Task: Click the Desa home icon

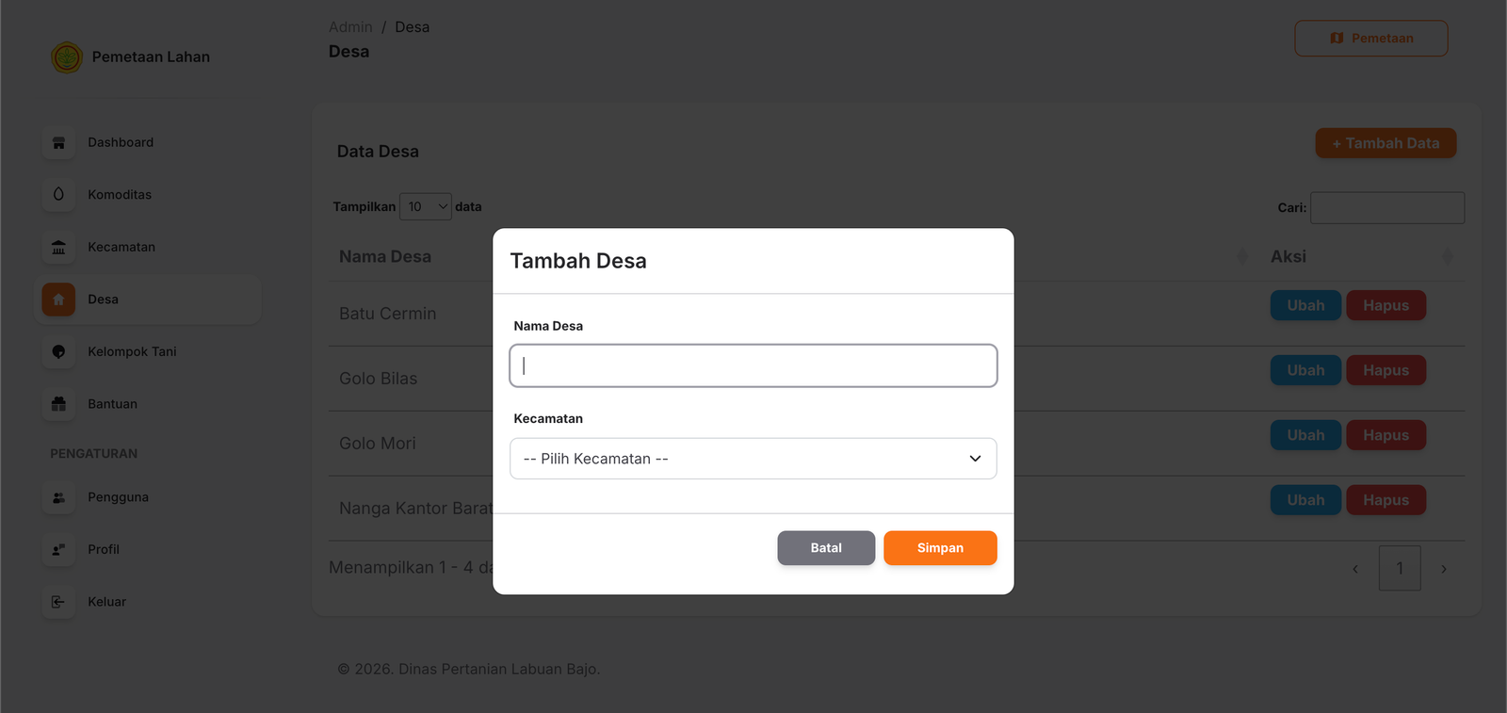Action: pyautogui.click(x=58, y=300)
